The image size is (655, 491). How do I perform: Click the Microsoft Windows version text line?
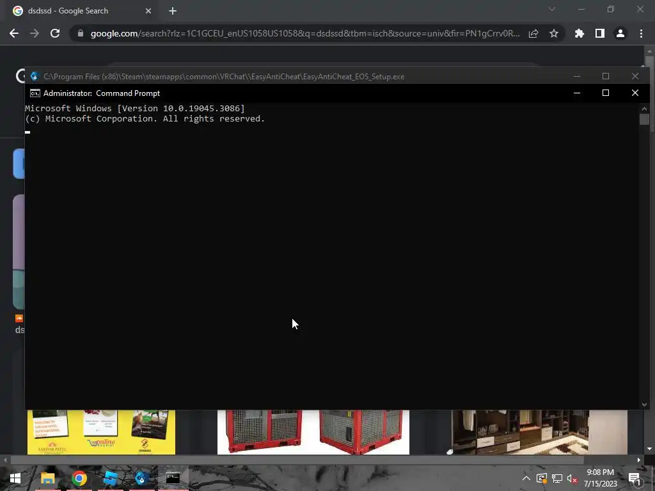point(135,108)
